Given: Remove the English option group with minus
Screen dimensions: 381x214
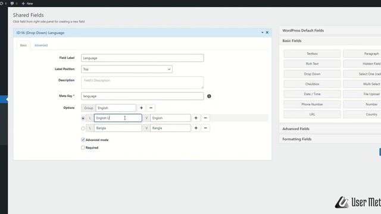Looking at the screenshot, I should pyautogui.click(x=151, y=108).
